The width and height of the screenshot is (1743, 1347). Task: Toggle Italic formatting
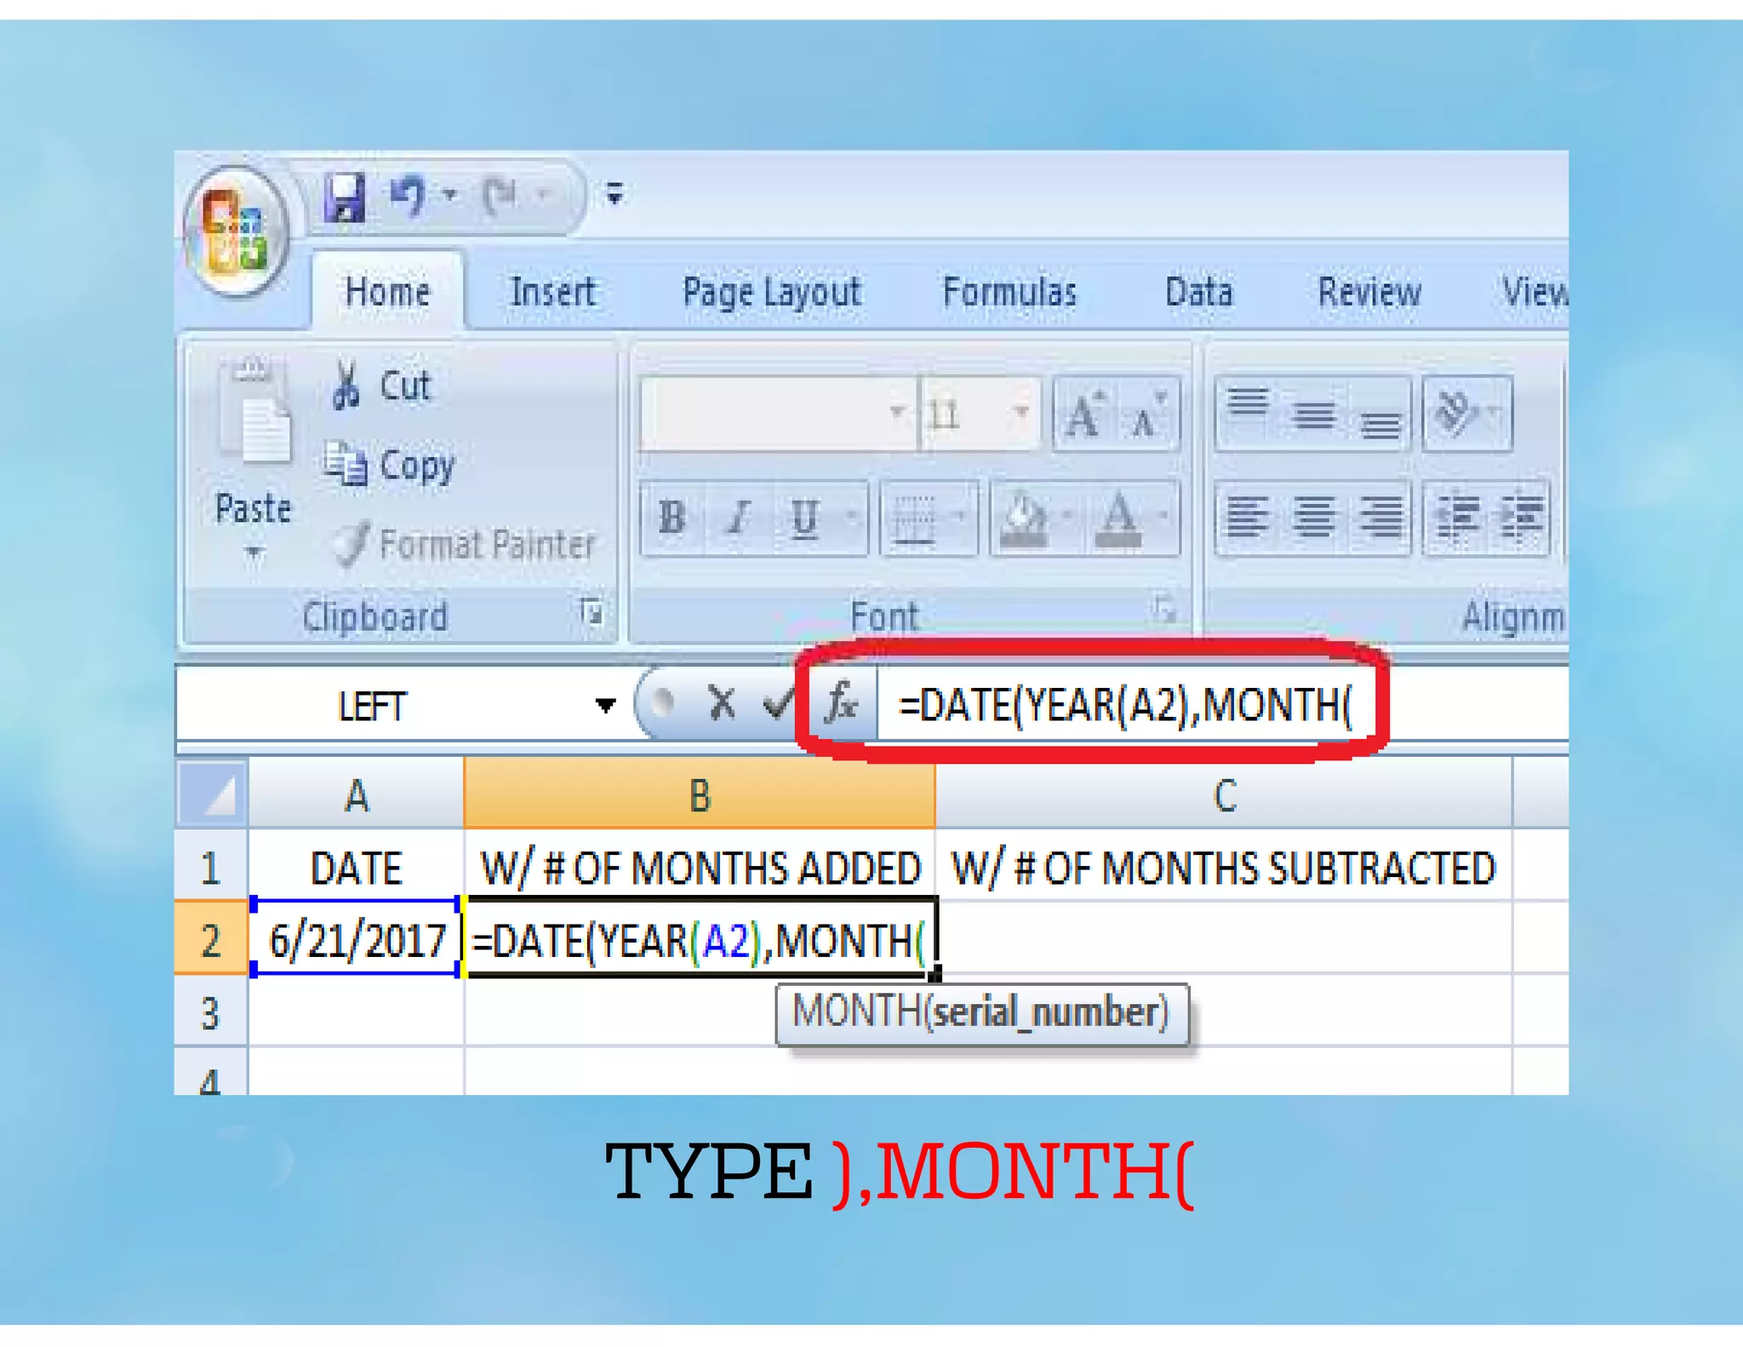tap(739, 517)
